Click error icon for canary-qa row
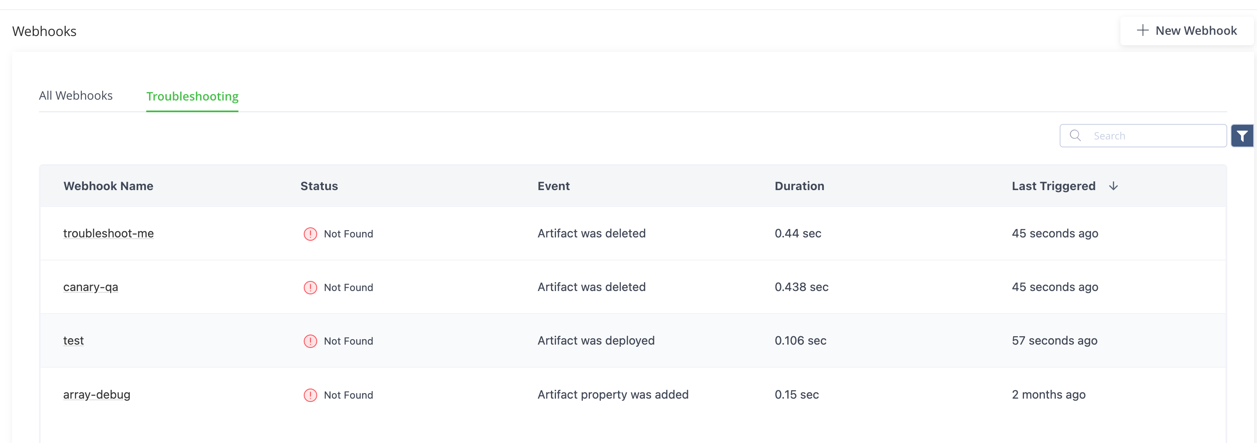 310,288
